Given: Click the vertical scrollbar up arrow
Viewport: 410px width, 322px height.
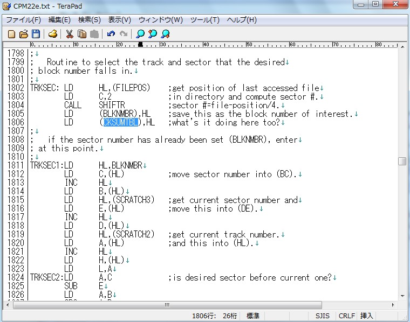Looking at the screenshot, I should pyautogui.click(x=402, y=47).
